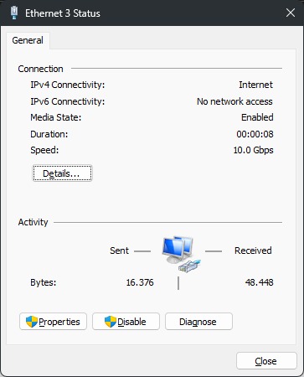
Task: Click the sent bytes count 16.376
Action: tap(140, 282)
